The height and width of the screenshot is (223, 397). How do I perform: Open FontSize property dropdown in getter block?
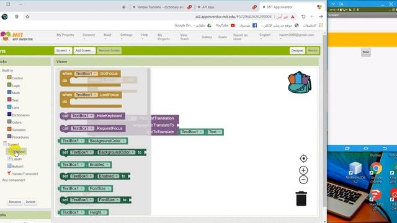(x=100, y=188)
